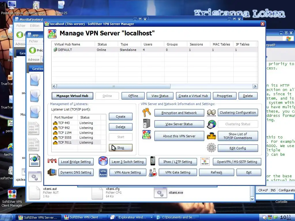This screenshot has height=221, width=295.
Task: Open IPsec / L2TP Setting
Action: coord(178,162)
